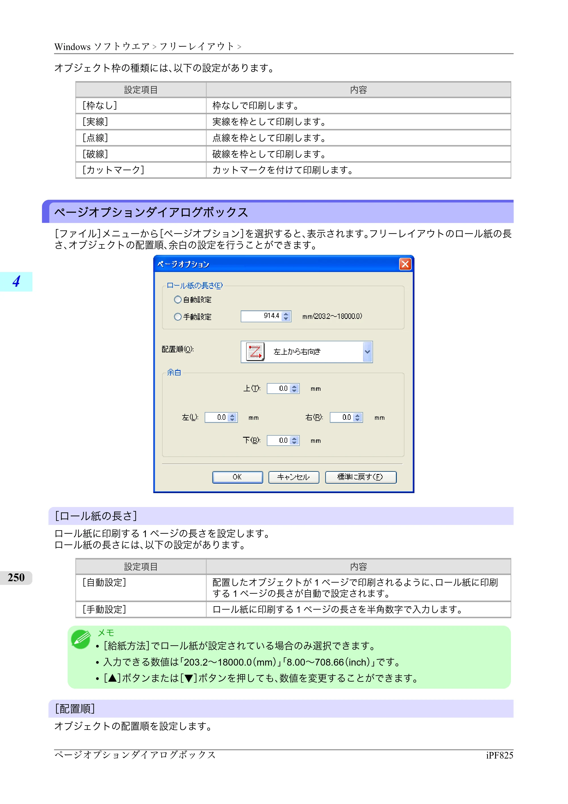Click the green メモ pencil icon
This screenshot has width=568, height=804.
pos(81,639)
